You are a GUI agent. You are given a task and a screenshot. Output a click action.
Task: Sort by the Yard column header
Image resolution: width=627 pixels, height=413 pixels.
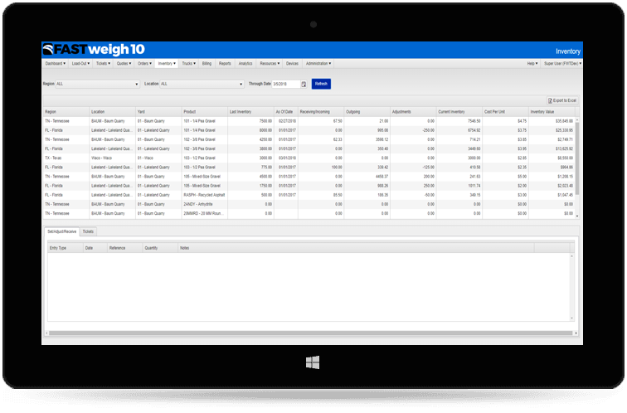click(158, 112)
